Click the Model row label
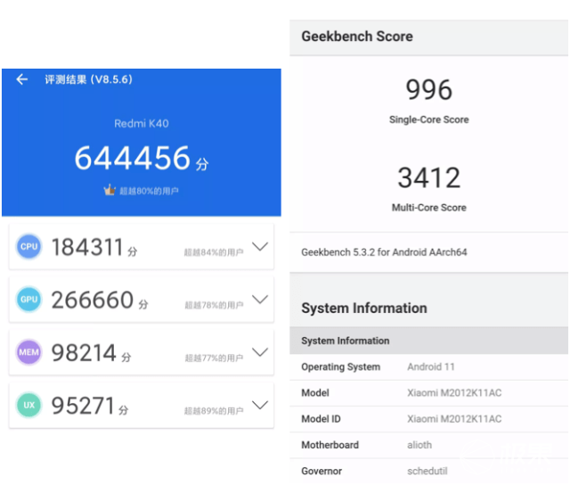Viewport: 570px width, 493px height. point(315,393)
